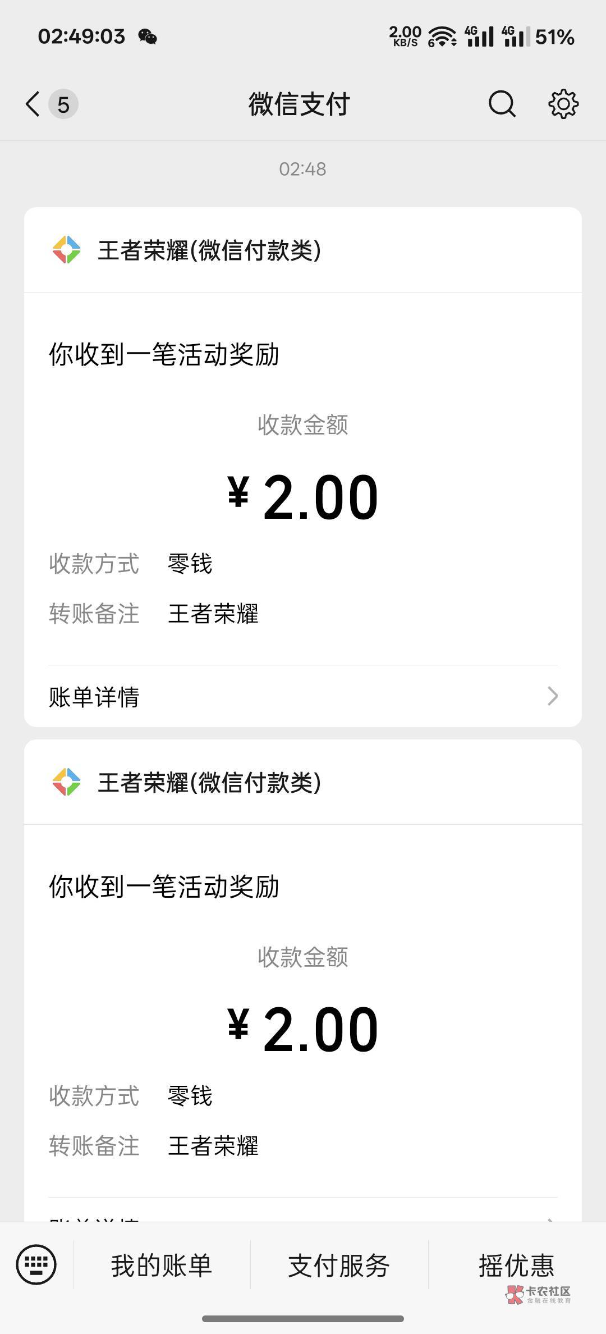Open 我的账单 menu

[x=162, y=1266]
